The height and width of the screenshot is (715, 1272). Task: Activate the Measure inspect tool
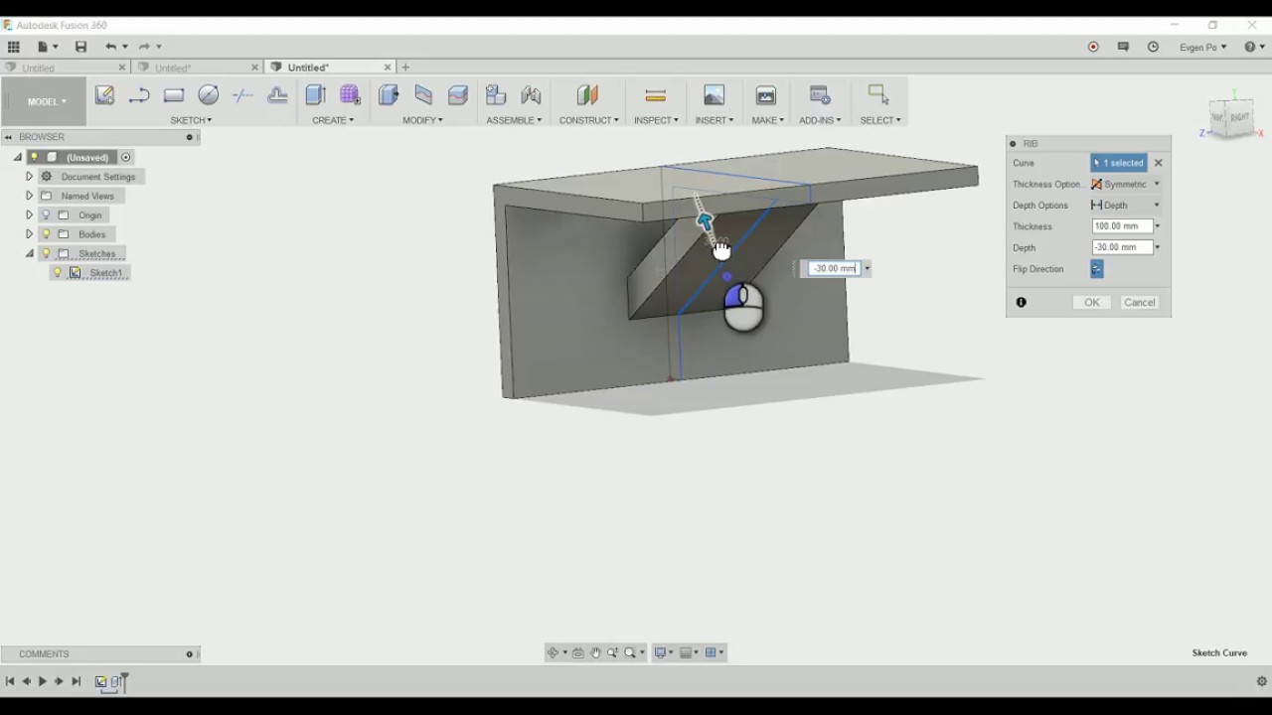[x=656, y=95]
